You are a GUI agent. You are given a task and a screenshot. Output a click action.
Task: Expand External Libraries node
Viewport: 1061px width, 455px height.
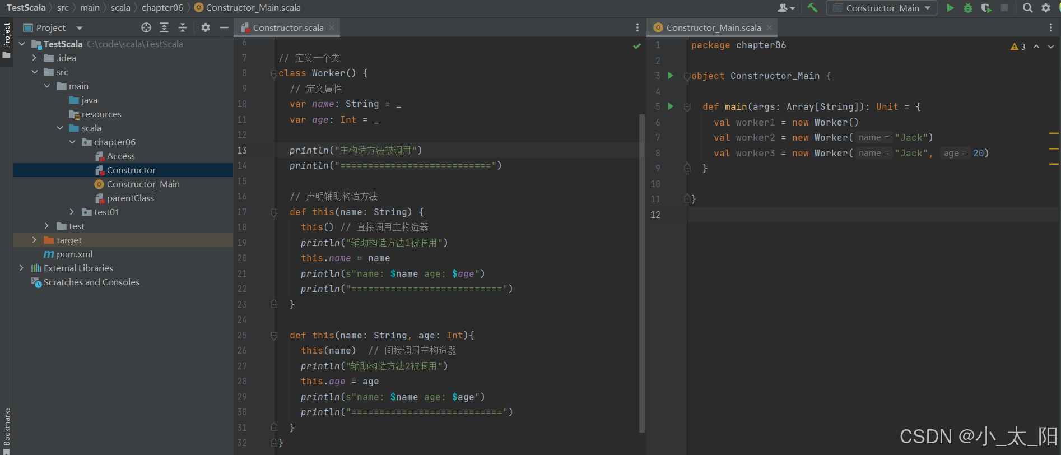pos(22,268)
